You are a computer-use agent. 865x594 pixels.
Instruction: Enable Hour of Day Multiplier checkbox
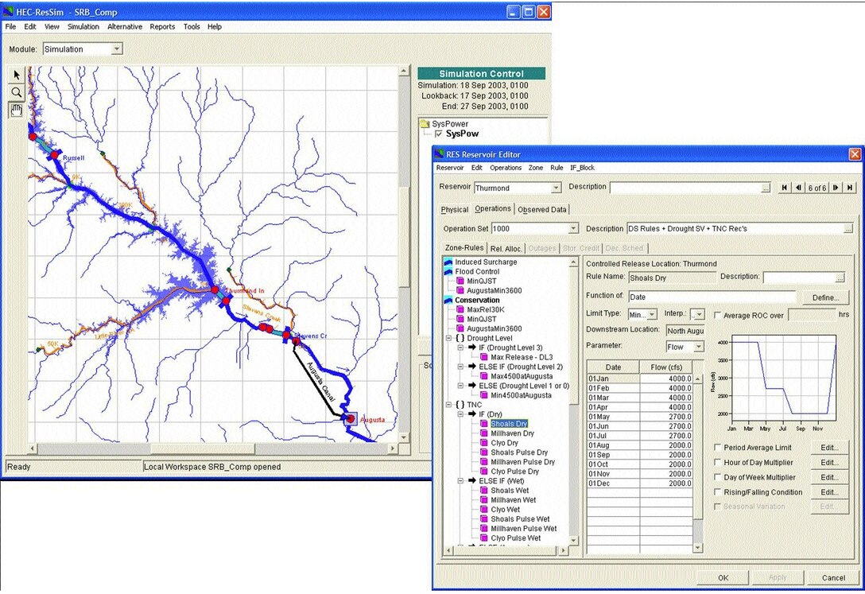[717, 462]
